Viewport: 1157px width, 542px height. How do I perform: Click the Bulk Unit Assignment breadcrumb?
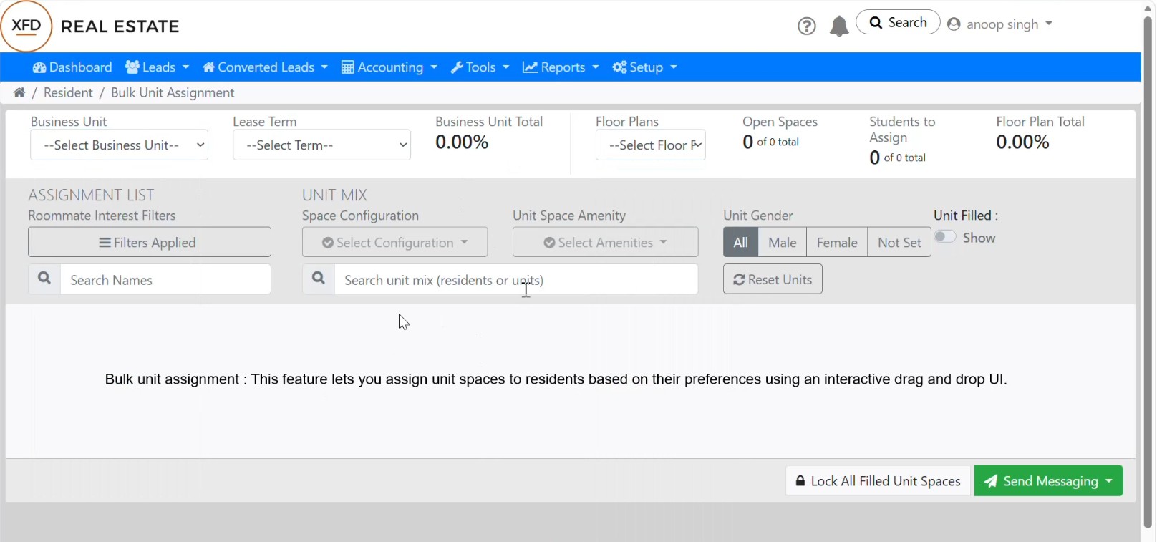tap(173, 93)
